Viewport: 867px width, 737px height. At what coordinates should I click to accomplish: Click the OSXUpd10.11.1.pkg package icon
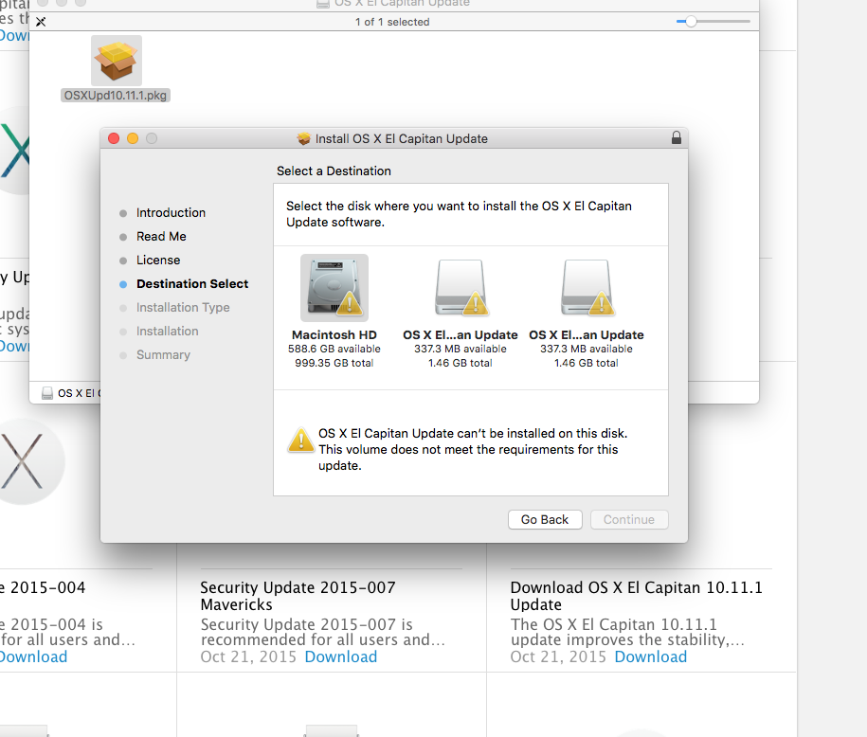(x=117, y=61)
